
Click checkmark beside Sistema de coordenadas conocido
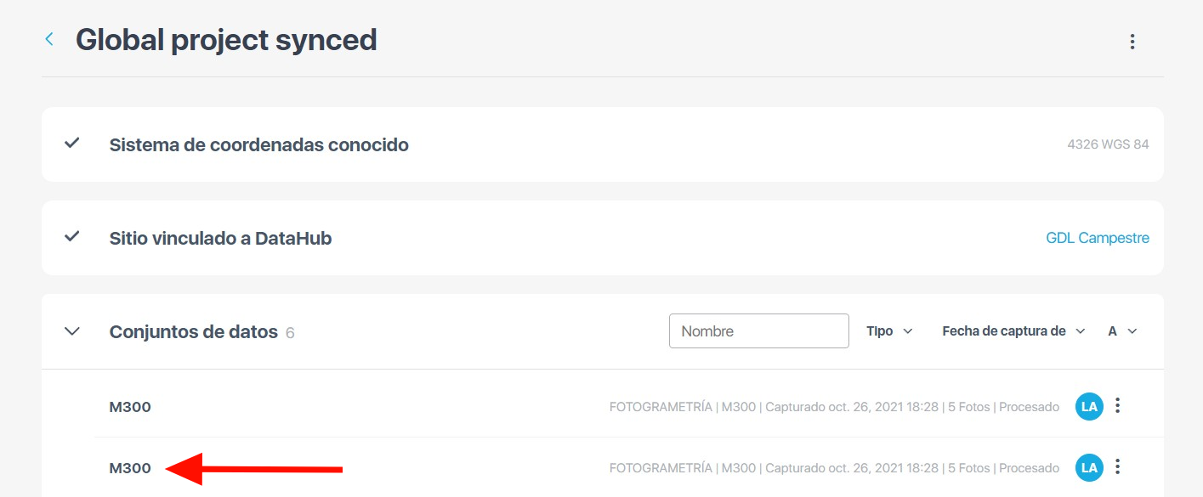click(72, 144)
